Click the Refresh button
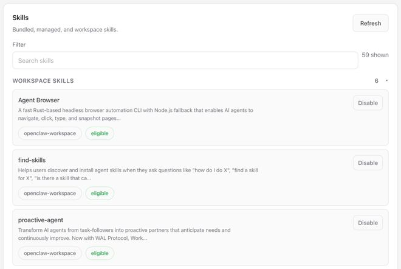 tap(370, 23)
